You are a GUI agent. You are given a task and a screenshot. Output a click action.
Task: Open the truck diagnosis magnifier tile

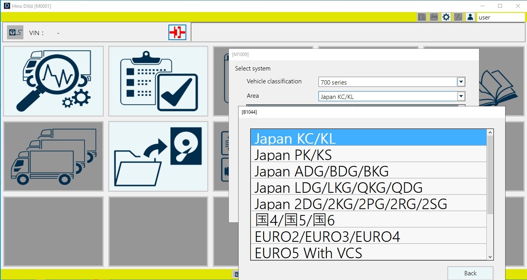53,81
